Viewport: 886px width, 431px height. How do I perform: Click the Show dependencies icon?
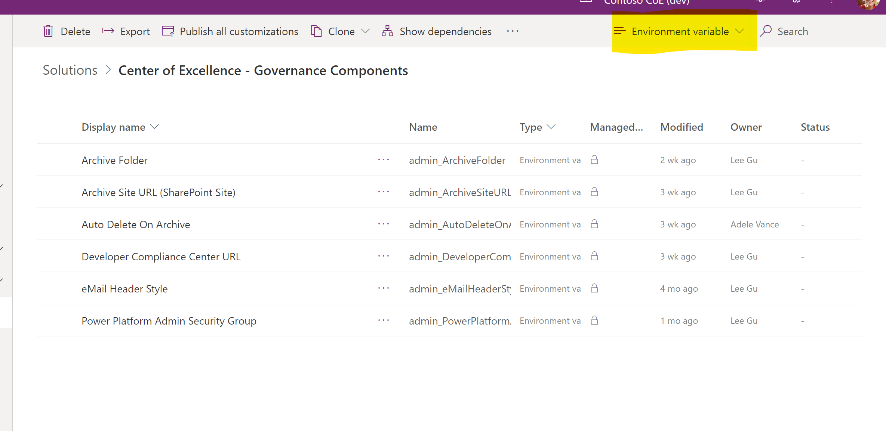point(387,31)
